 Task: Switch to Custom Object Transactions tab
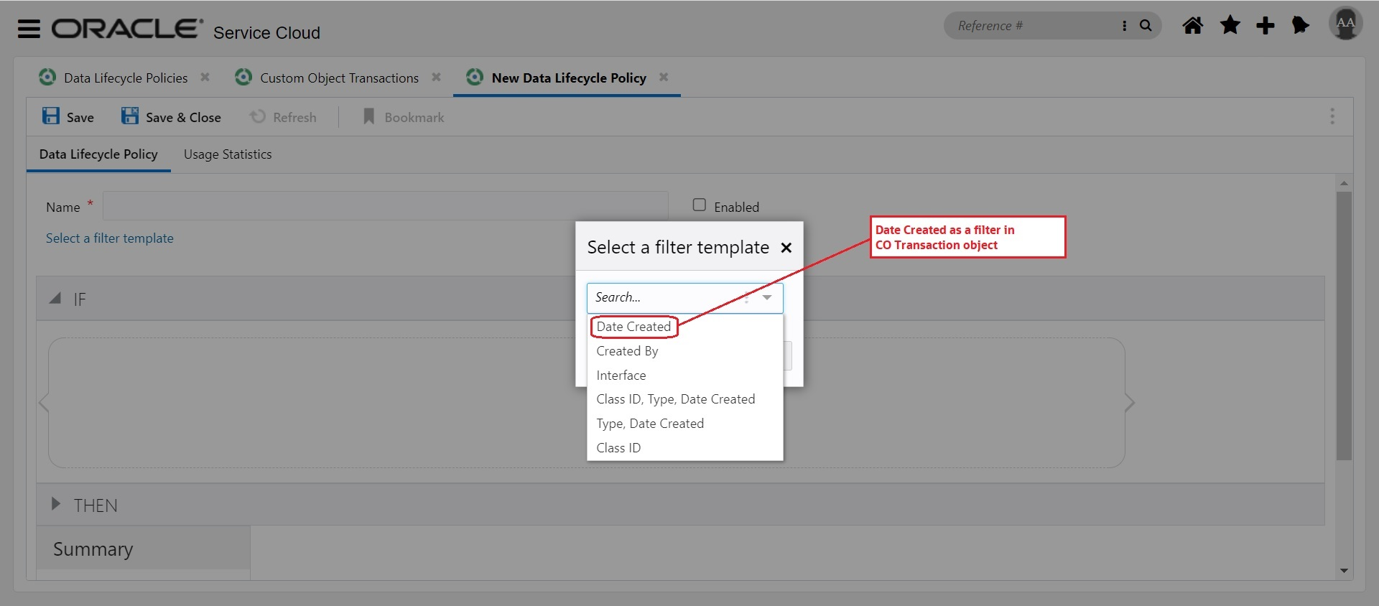(x=339, y=78)
